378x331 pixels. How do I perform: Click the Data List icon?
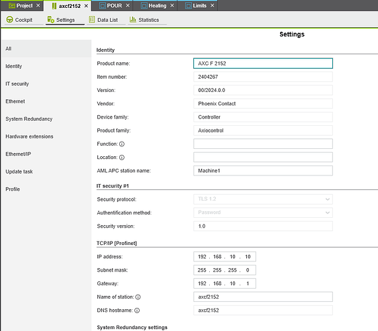click(92, 19)
